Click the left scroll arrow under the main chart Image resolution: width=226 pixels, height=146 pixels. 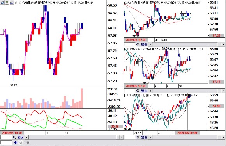click(27, 137)
